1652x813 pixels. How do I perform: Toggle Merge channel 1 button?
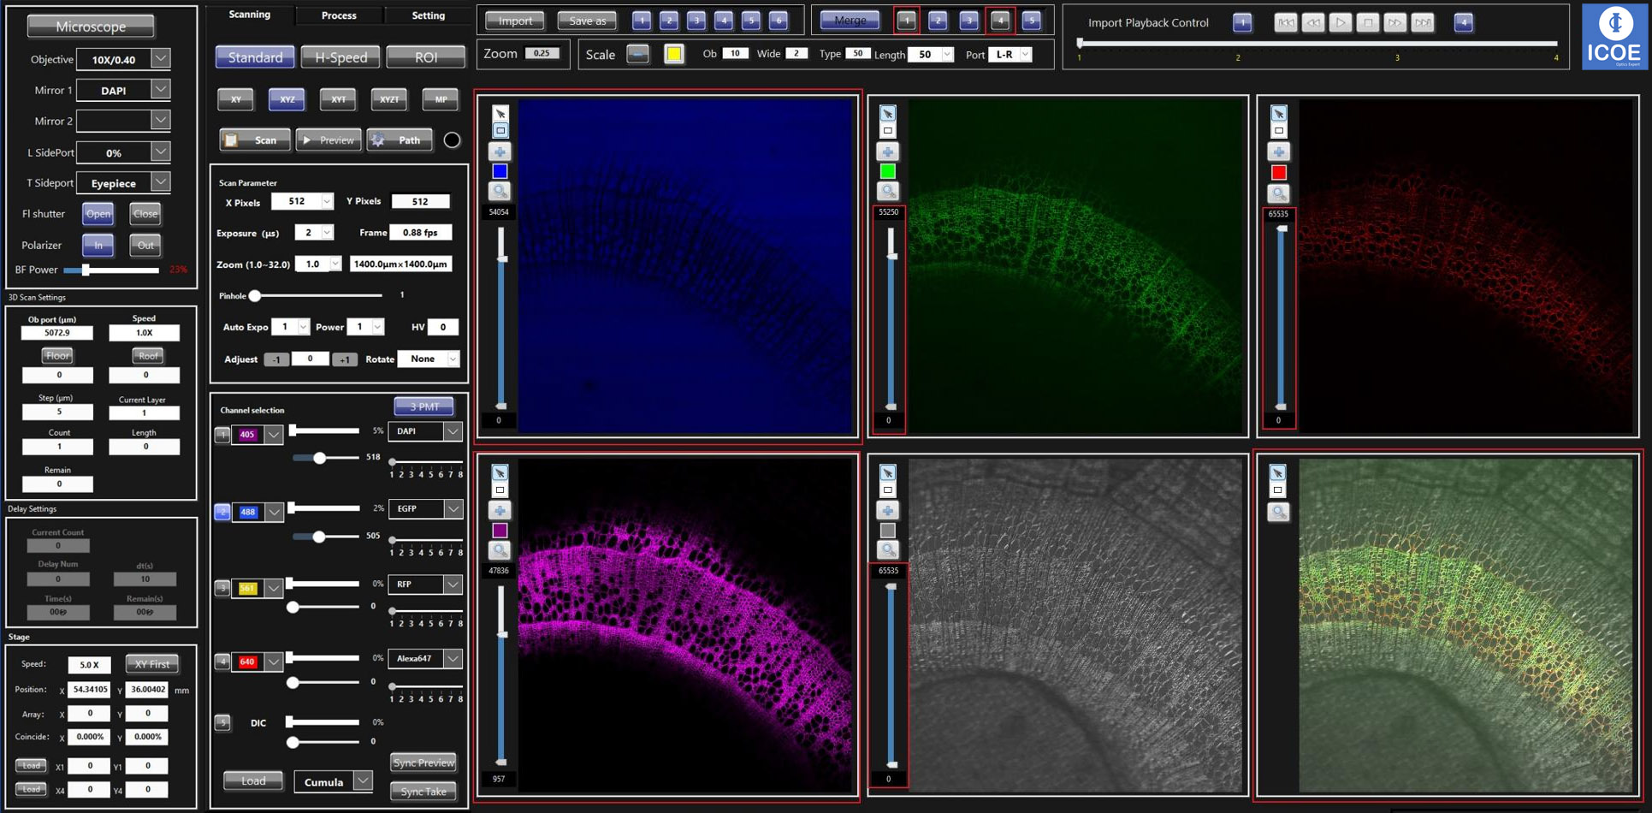[x=907, y=21]
